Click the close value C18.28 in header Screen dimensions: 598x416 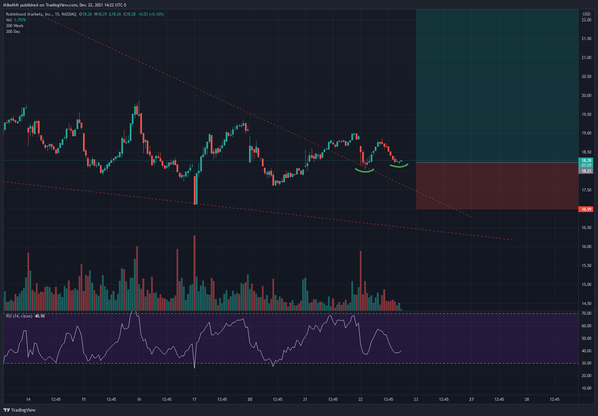point(130,14)
